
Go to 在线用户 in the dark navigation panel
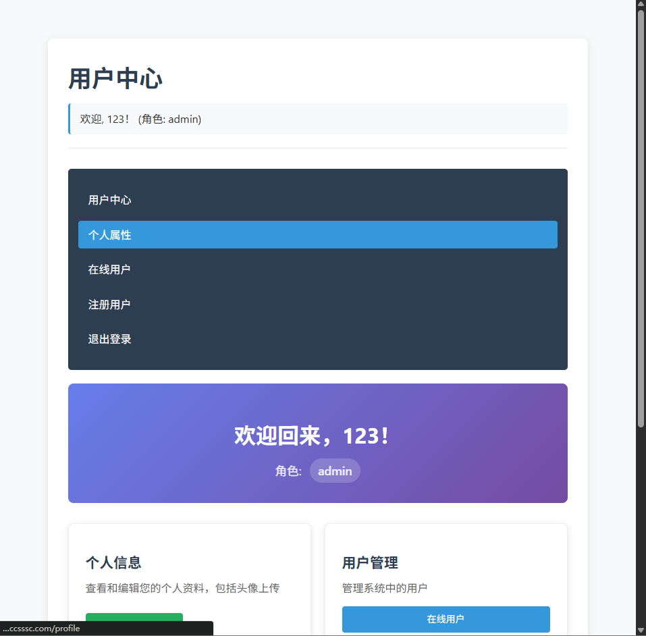[x=109, y=269]
